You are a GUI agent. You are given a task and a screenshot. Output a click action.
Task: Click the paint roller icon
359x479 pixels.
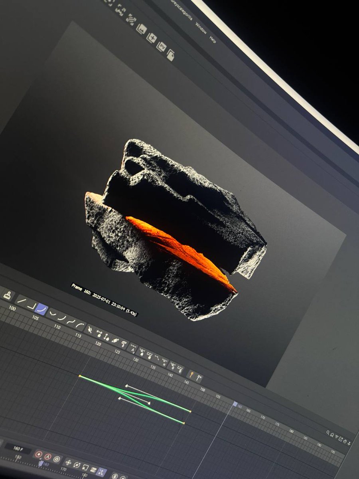point(124,344)
